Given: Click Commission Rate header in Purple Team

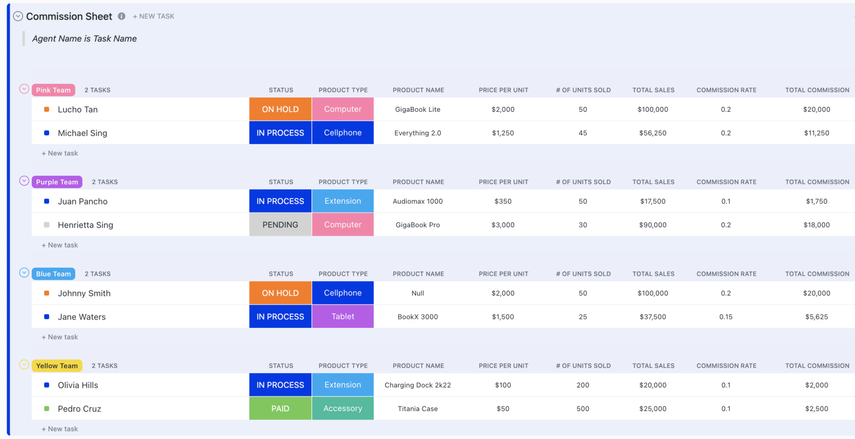Looking at the screenshot, I should tap(726, 182).
